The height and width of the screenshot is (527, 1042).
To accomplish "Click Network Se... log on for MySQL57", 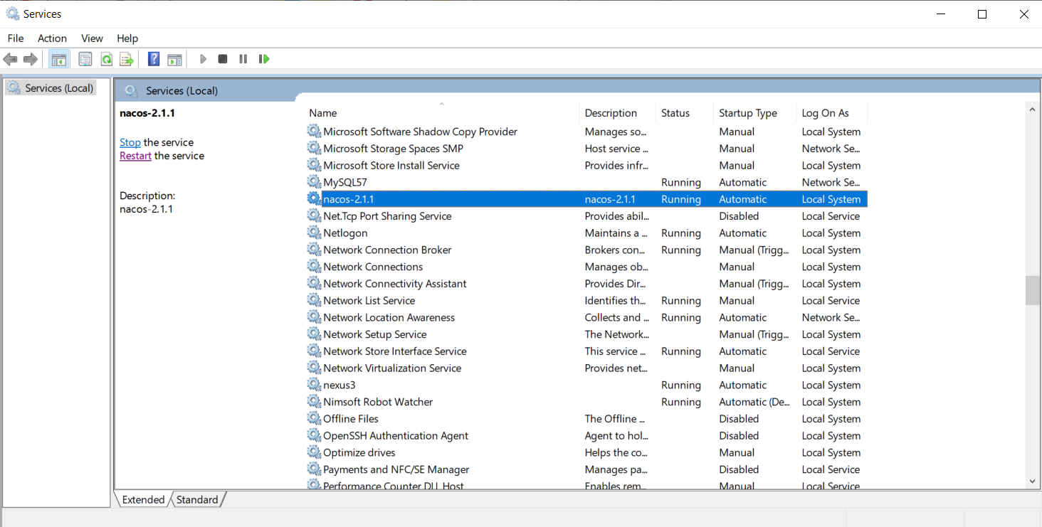I will (831, 182).
